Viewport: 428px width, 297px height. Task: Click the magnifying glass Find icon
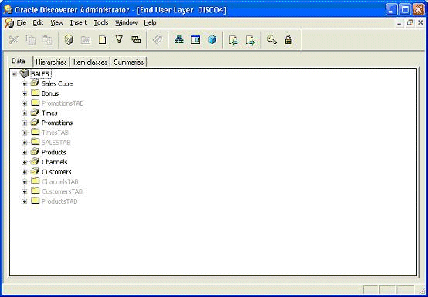tap(272, 40)
